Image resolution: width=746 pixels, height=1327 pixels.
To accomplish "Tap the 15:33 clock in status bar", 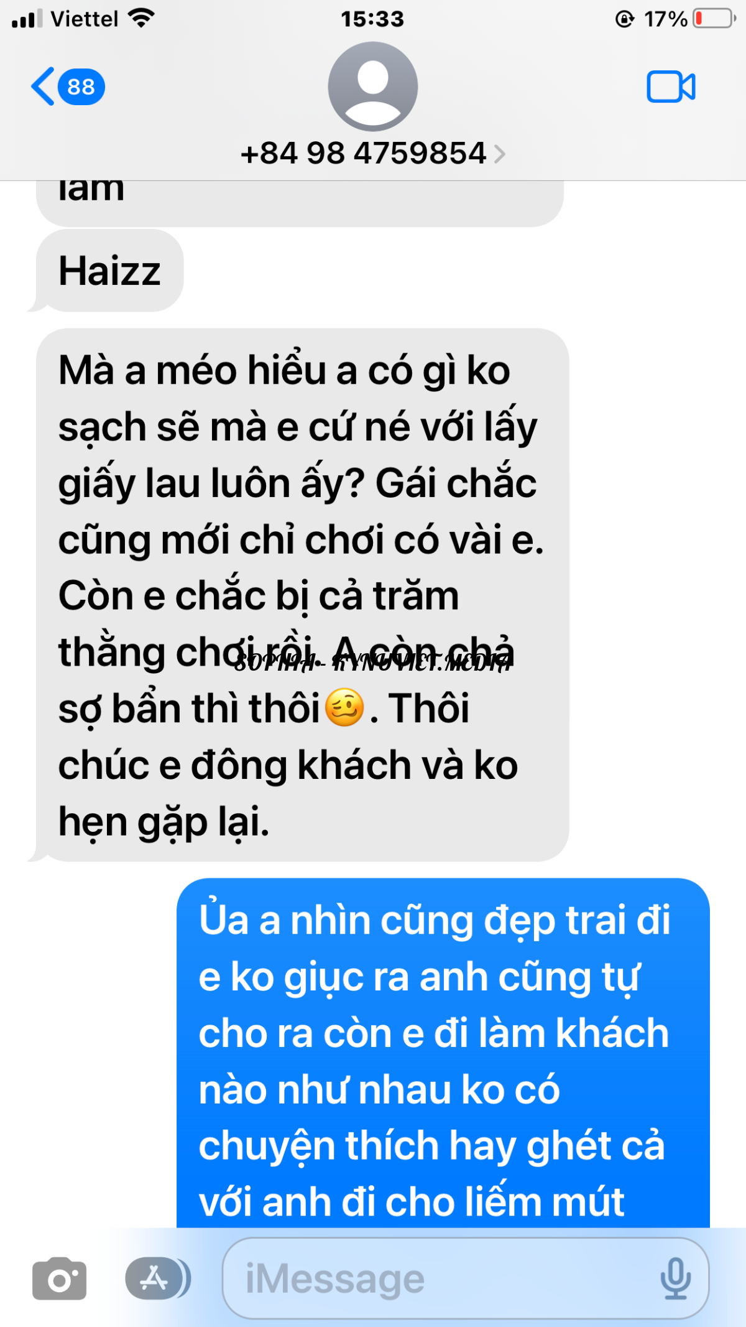I will pyautogui.click(x=372, y=19).
